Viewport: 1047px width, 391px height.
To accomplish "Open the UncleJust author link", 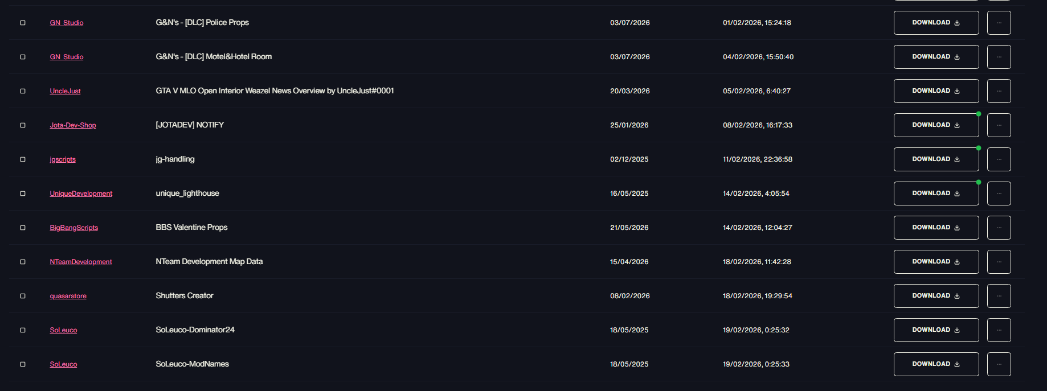I will point(65,91).
